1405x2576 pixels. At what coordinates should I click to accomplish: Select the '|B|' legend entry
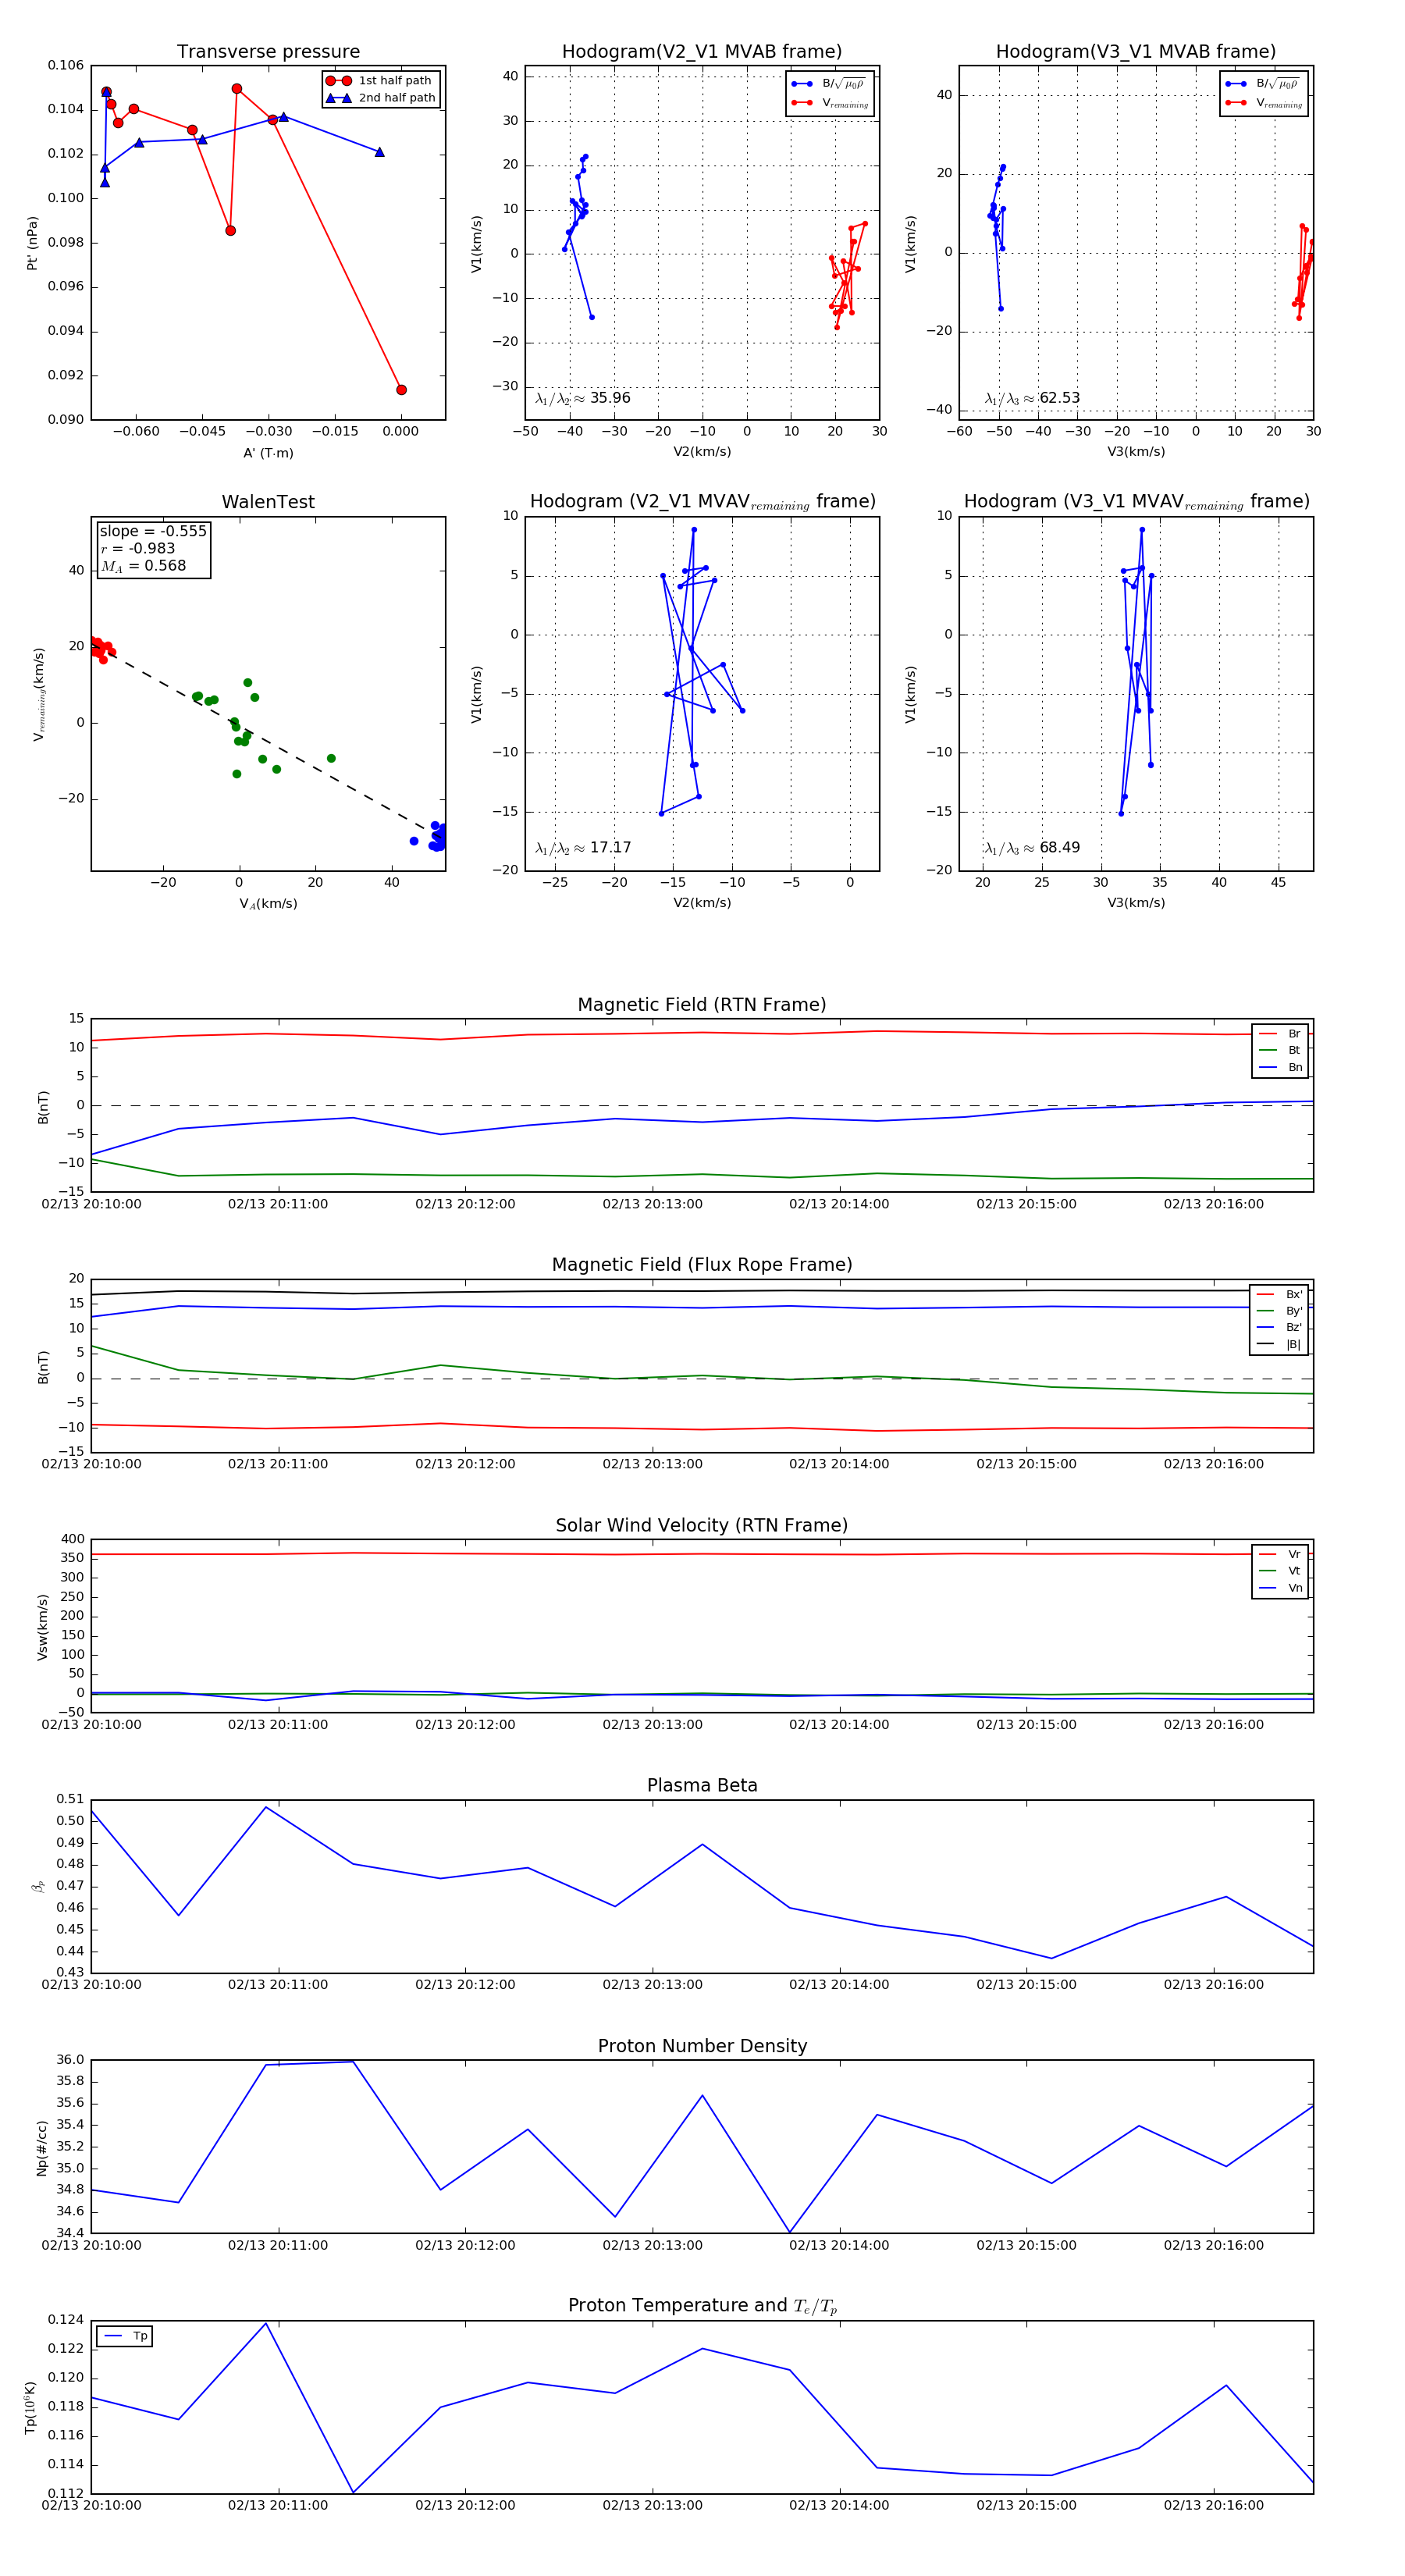tap(1279, 1344)
